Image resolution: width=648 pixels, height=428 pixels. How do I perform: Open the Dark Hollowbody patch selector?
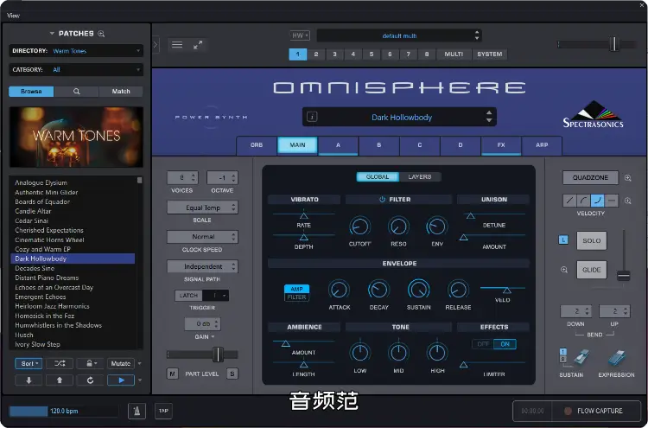400,117
